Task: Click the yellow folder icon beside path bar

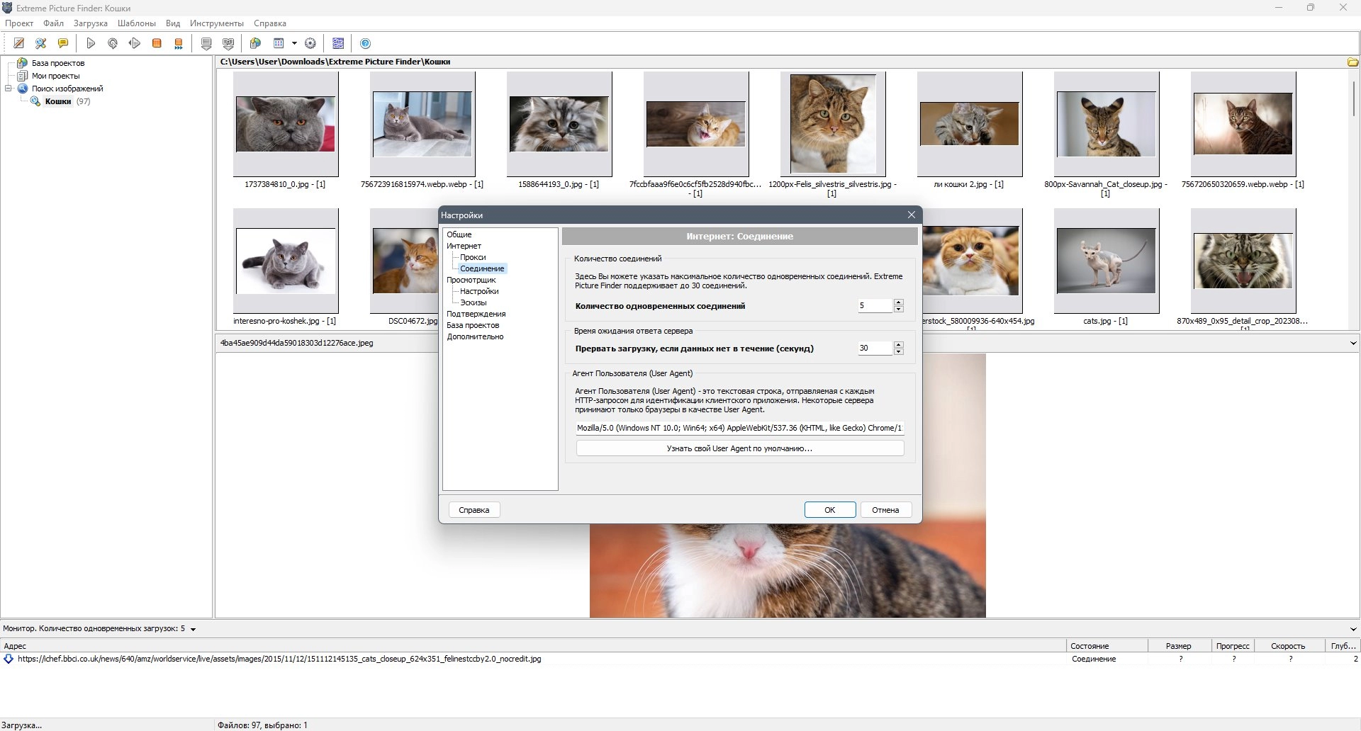Action: point(1352,62)
